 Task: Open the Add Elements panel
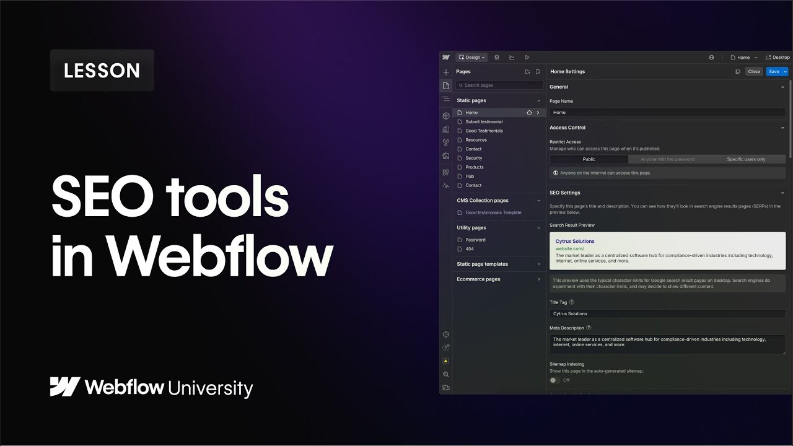point(445,71)
